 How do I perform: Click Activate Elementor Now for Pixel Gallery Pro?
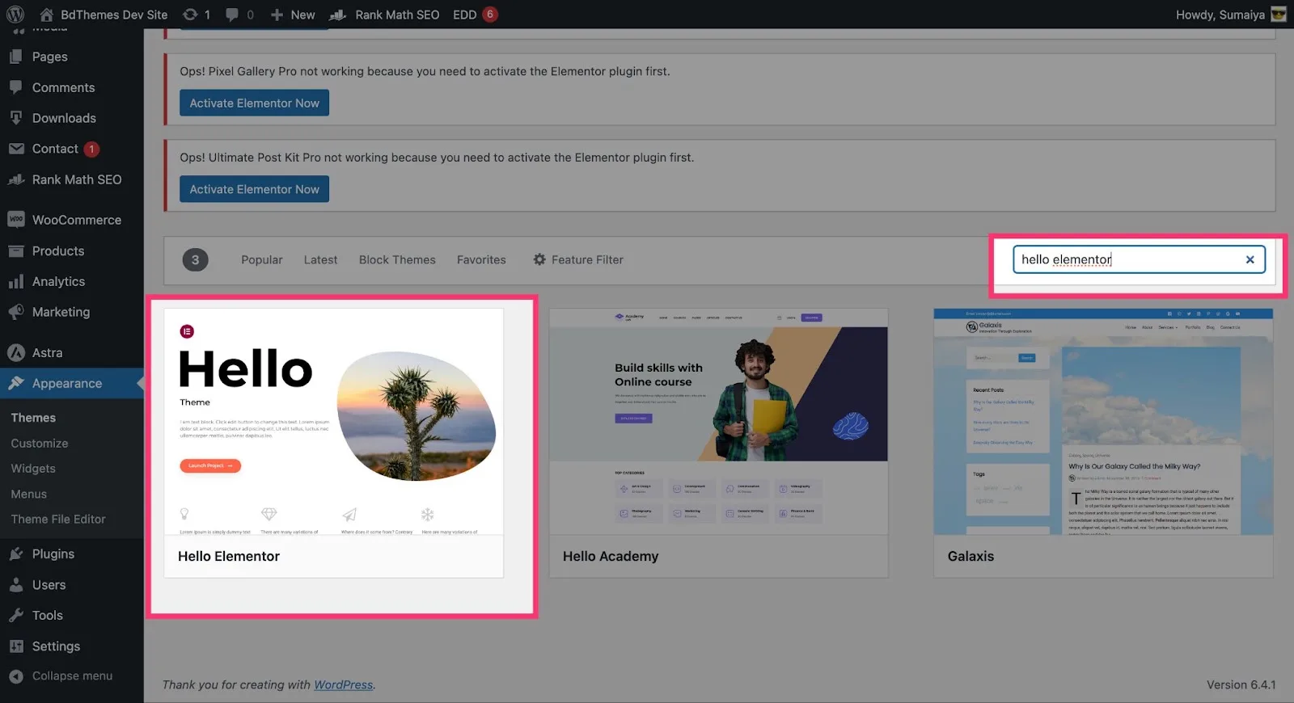point(254,103)
